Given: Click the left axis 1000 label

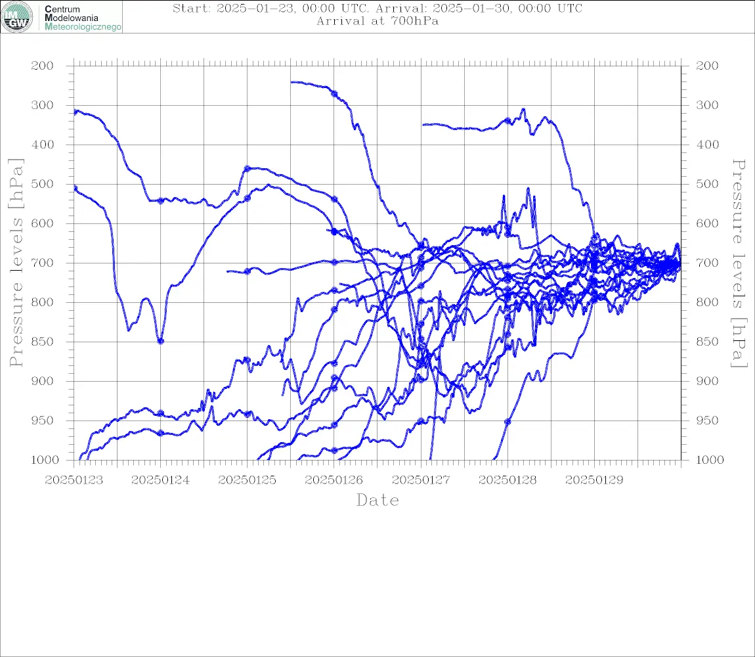Looking at the screenshot, I should coord(45,460).
